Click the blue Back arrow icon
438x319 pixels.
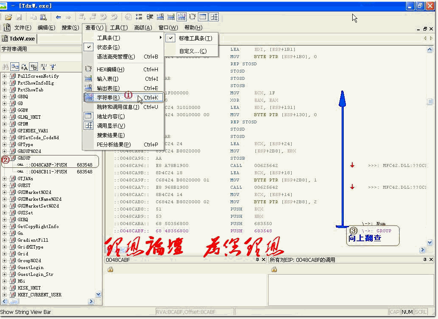click(x=58, y=17)
